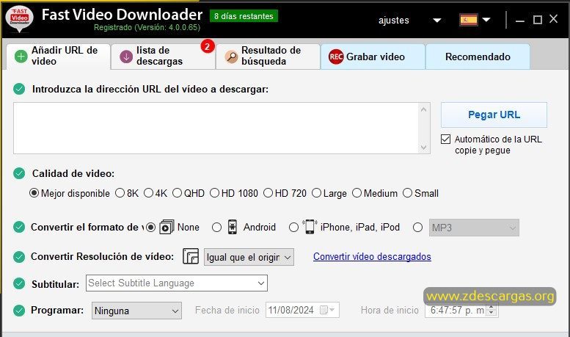This screenshot has width=570, height=337.
Task: Click green check icon beside Calidad de video
Action: (x=19, y=173)
